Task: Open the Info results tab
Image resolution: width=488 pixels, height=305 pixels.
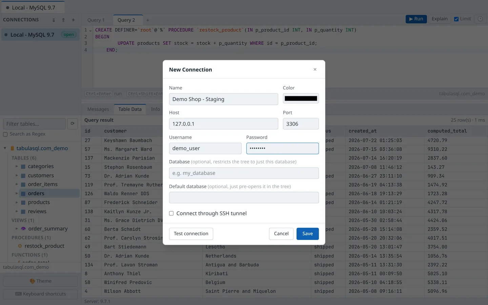Action: 155,109
